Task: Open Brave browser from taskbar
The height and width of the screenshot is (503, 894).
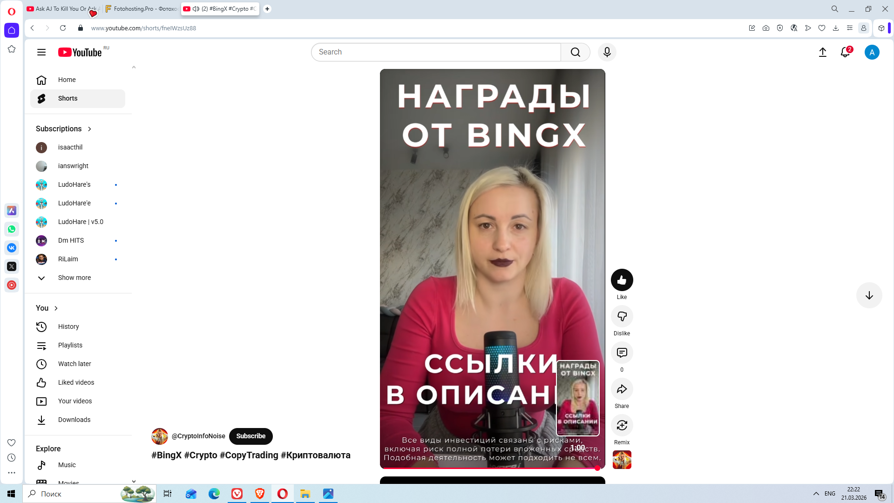Action: [260, 494]
